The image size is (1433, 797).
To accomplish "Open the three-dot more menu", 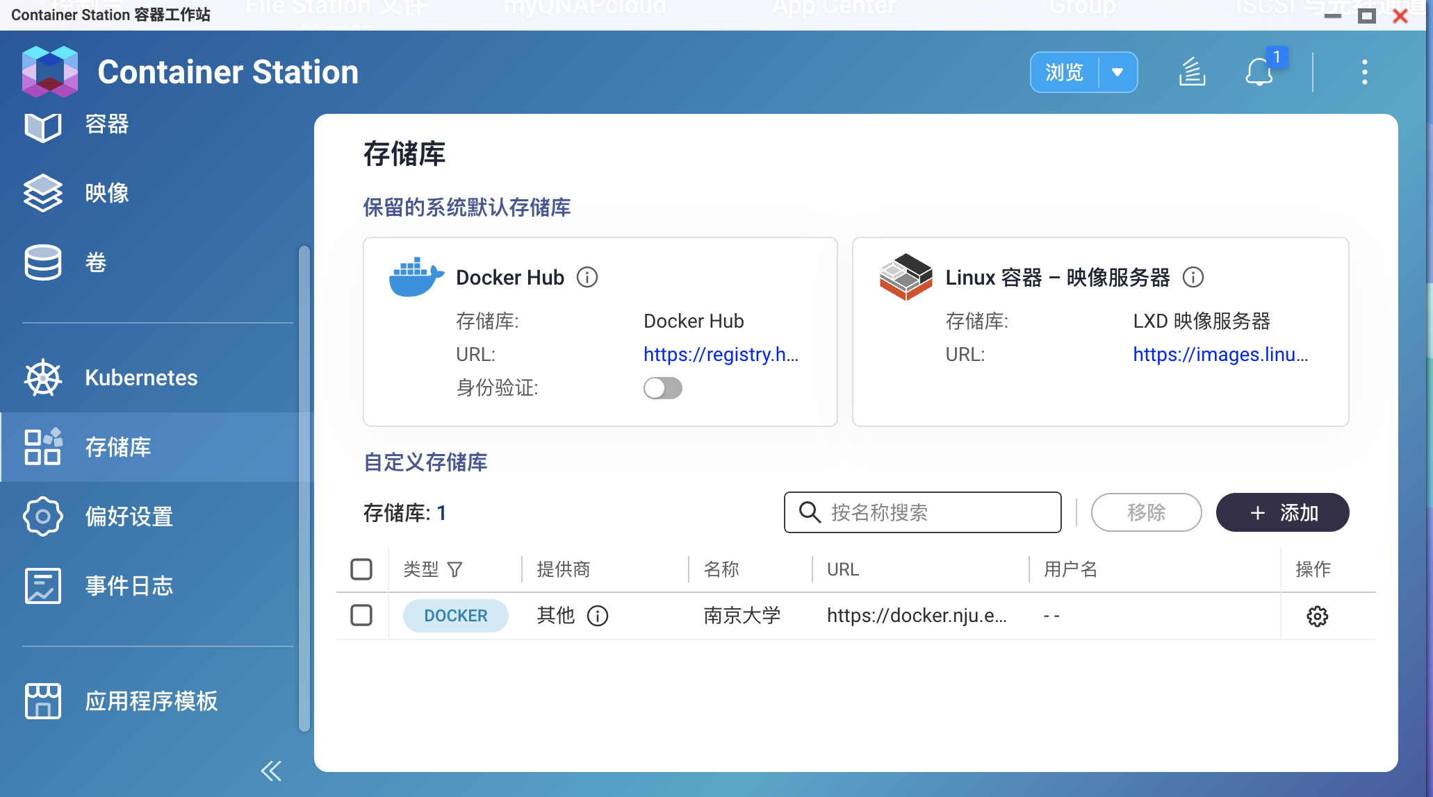I will point(1365,72).
